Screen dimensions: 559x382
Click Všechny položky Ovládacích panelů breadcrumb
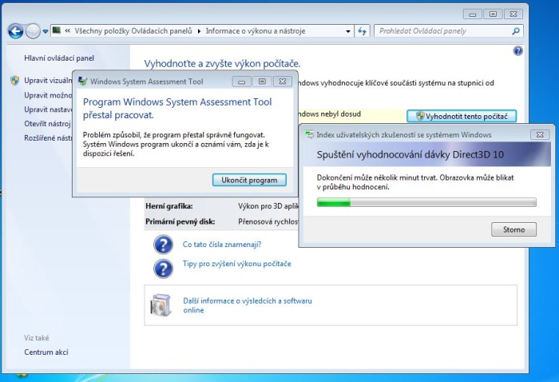point(133,31)
